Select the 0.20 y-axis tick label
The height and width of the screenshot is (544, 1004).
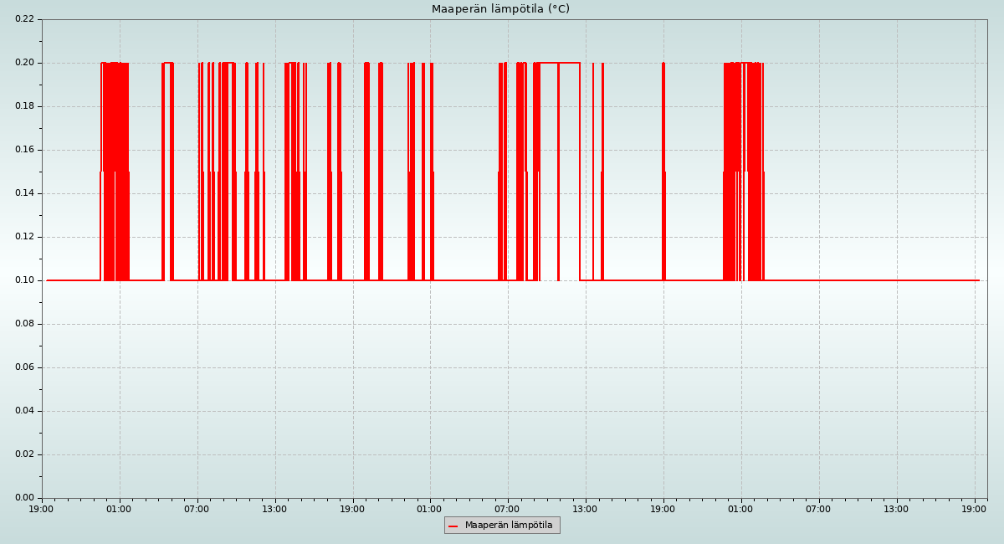point(25,63)
